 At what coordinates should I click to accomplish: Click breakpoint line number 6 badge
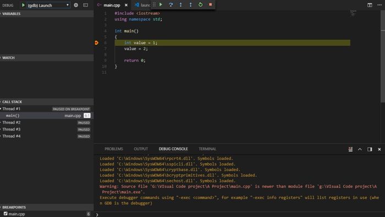click(89, 214)
